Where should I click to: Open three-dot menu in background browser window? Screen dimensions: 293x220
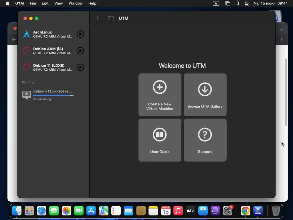(x=282, y=40)
